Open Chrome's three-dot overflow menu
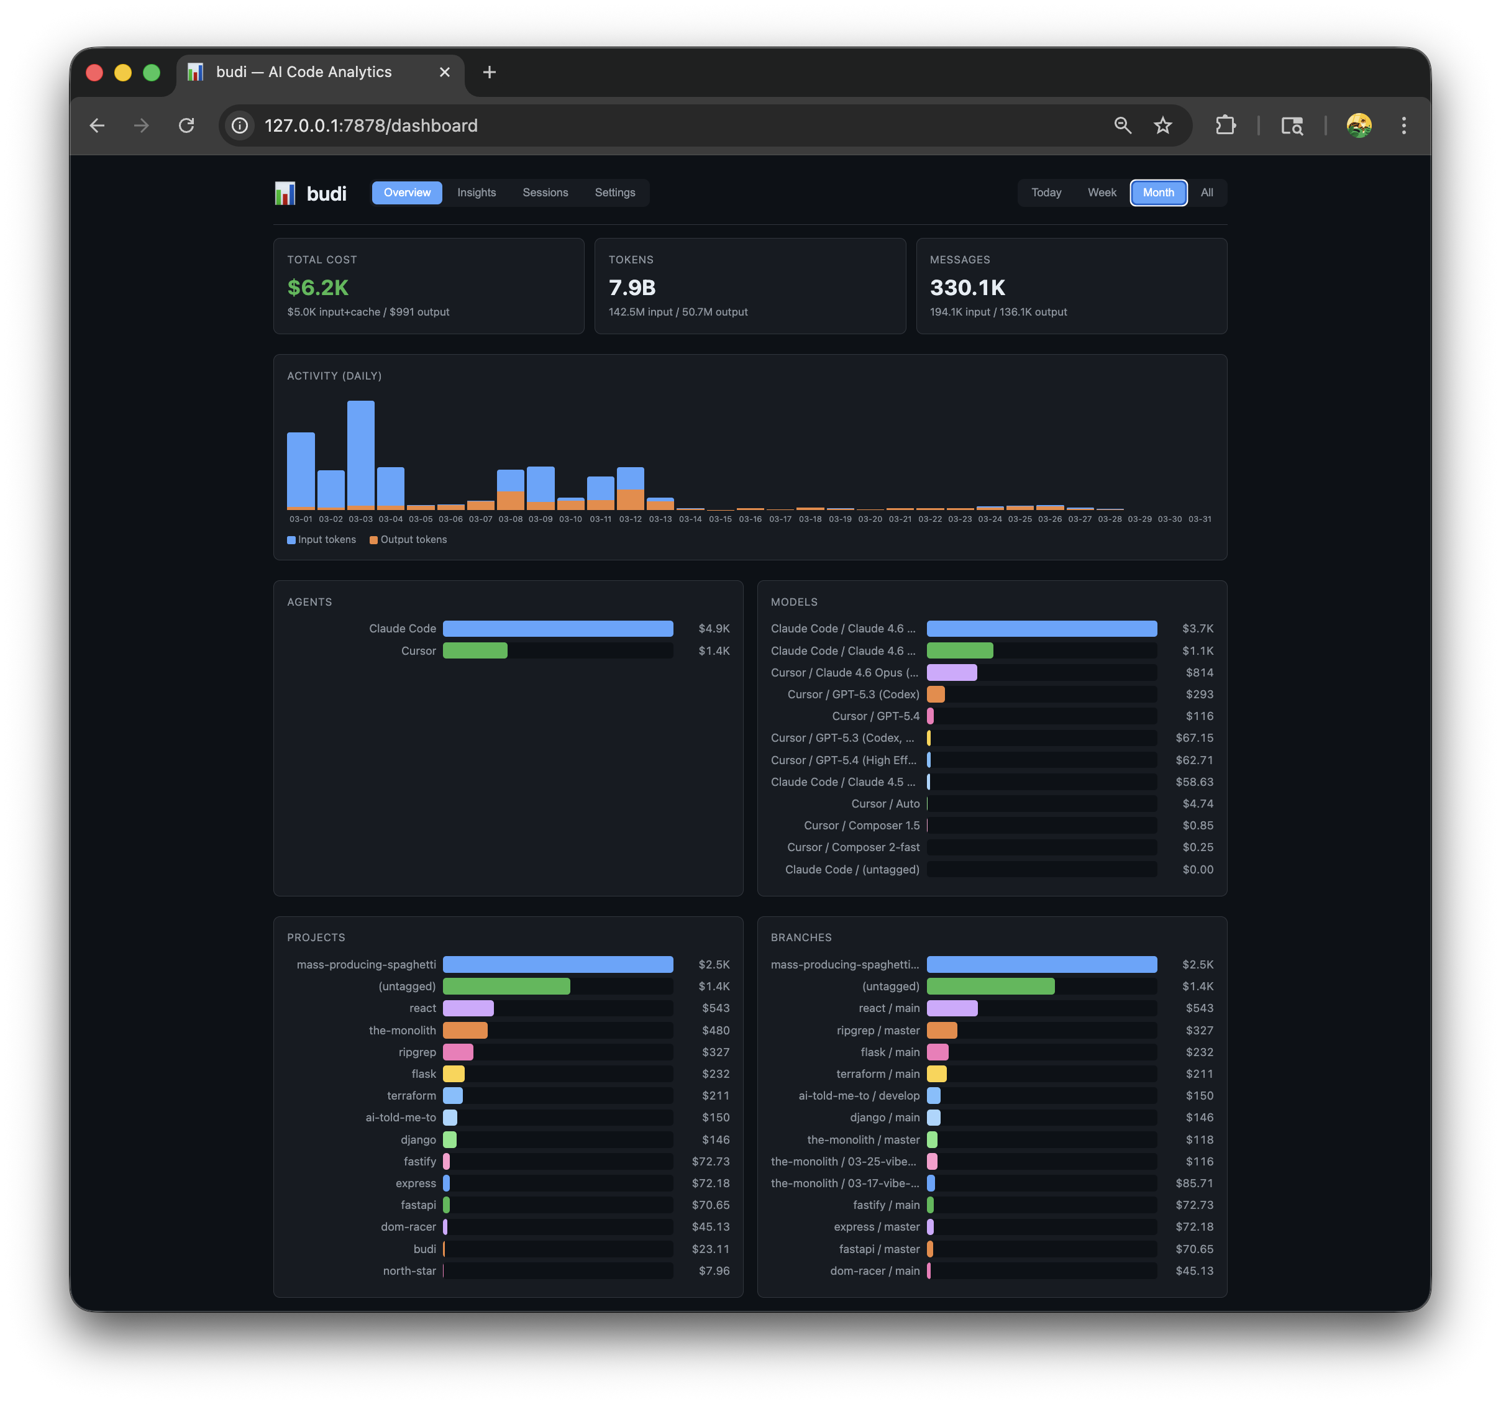 click(x=1403, y=125)
